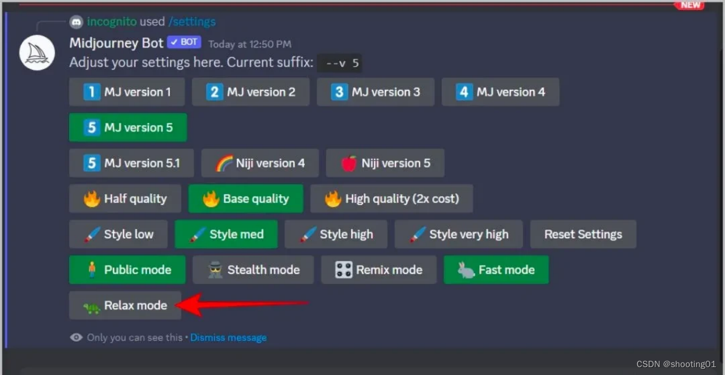The image size is (725, 375).
Task: Click the eye icon beside Only you can see this
Action: 76,338
